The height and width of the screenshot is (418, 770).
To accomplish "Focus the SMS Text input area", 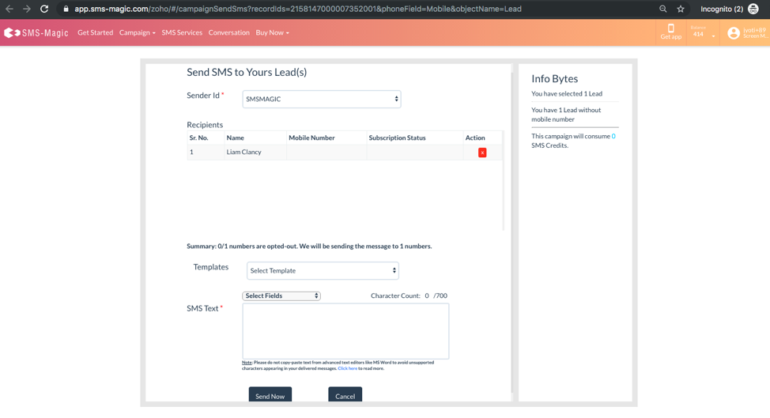I will [x=345, y=331].
